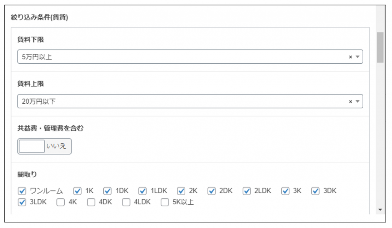Uncheck the 2K layout checkbox
The image size is (392, 228).
(x=181, y=191)
